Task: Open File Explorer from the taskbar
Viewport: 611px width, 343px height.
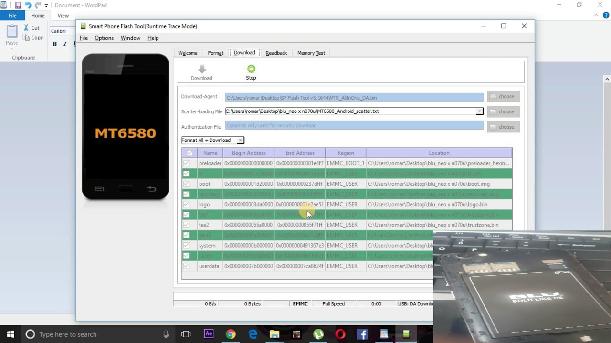Action: [x=274, y=334]
